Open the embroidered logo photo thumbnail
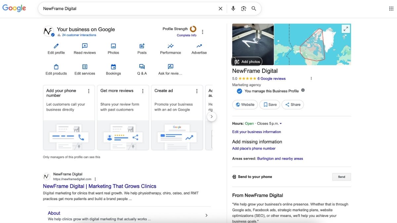The height and width of the screenshot is (223, 397). click(x=253, y=44)
